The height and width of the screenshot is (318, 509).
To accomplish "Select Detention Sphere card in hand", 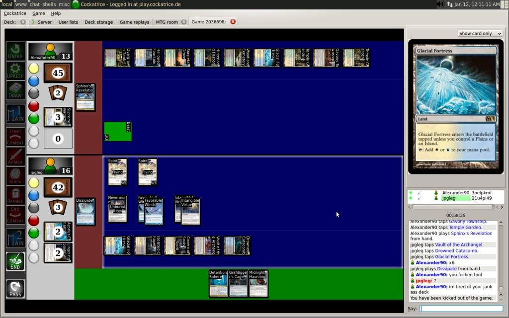I will click(218, 283).
